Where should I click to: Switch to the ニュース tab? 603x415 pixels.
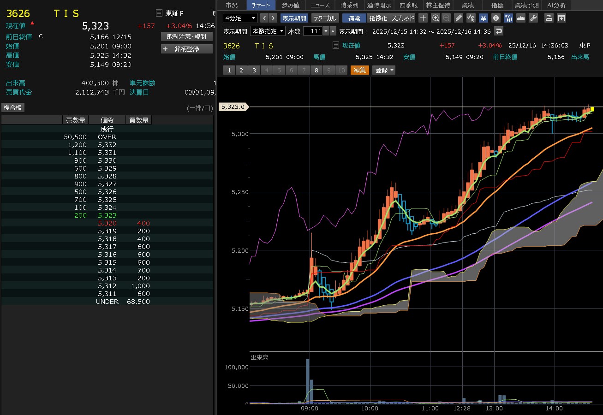tap(320, 5)
